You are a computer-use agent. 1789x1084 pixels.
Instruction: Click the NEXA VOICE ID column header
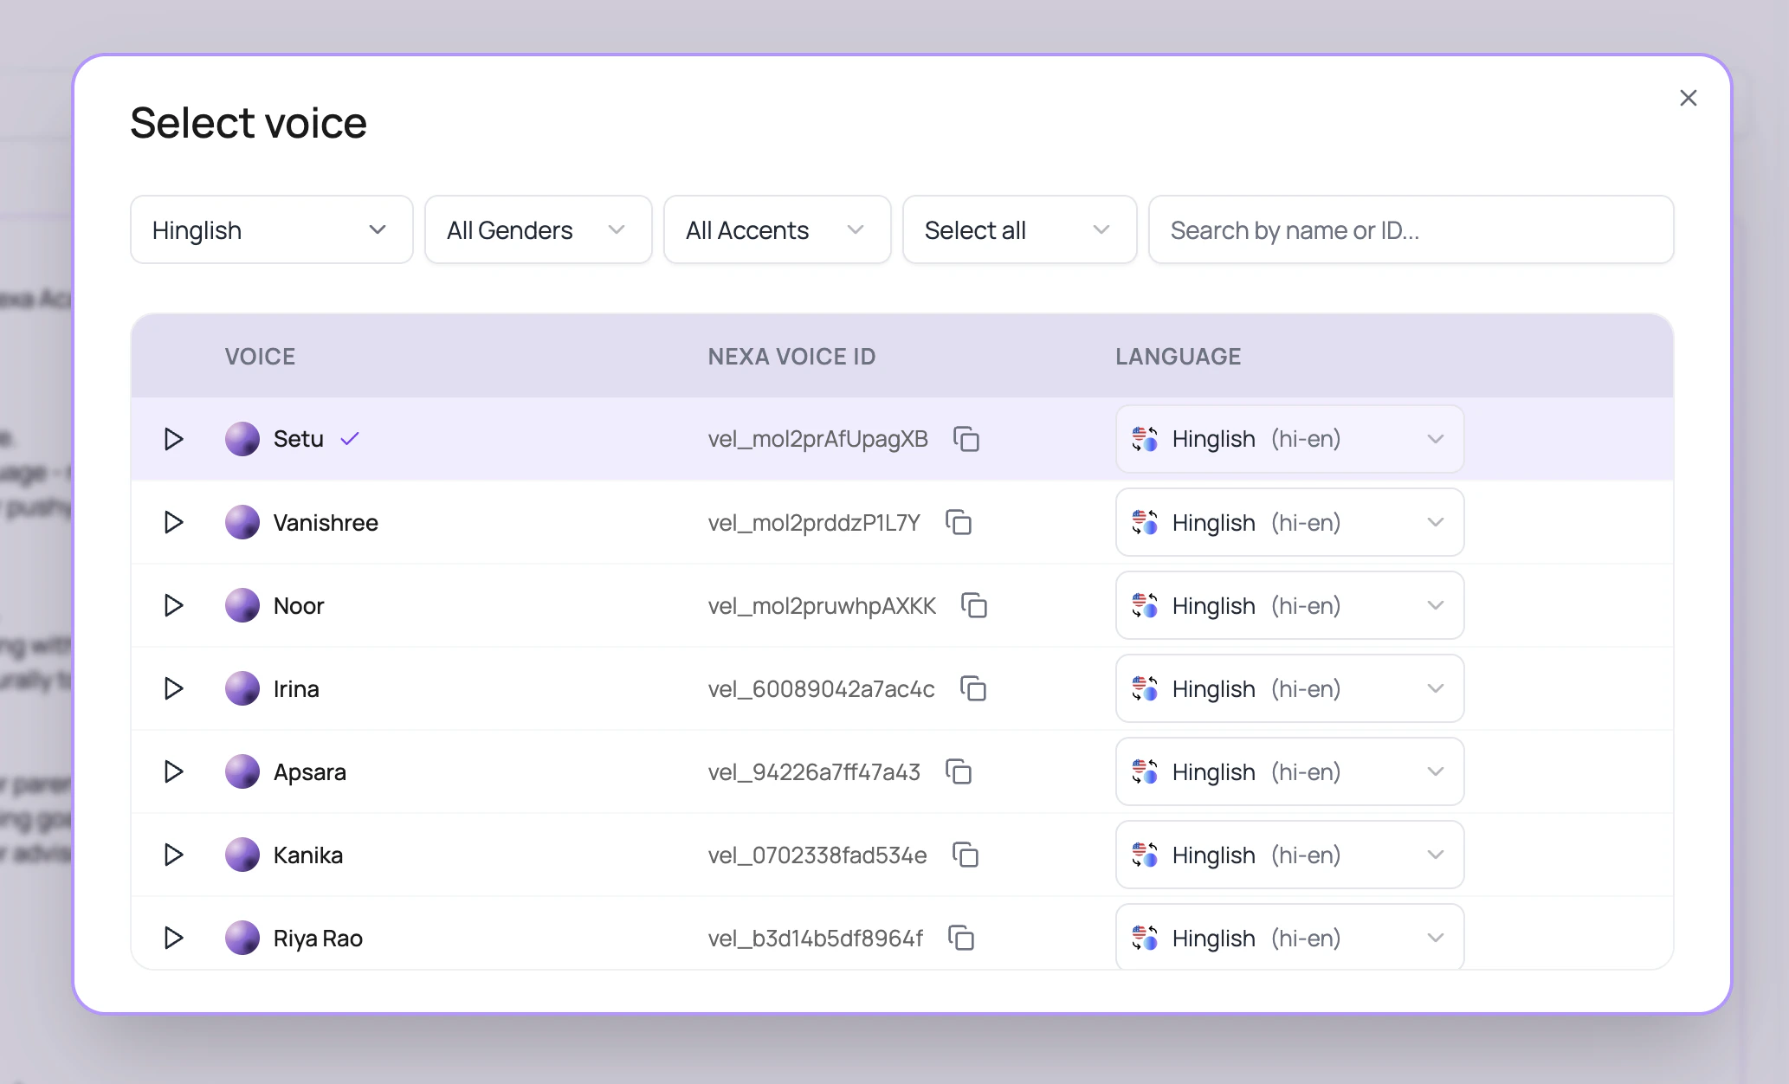click(791, 356)
